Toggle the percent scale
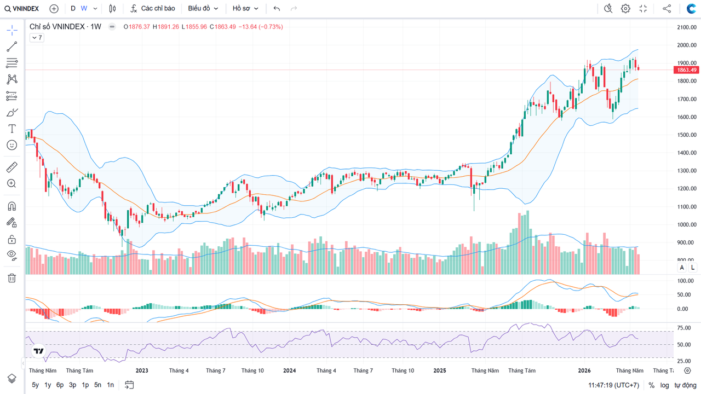This screenshot has height=394, width=701. pyautogui.click(x=652, y=385)
